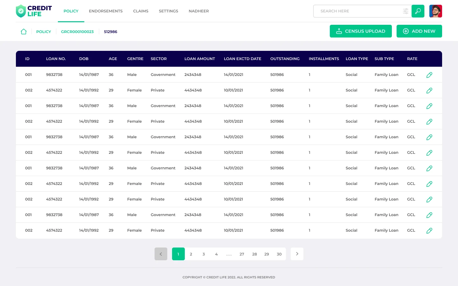Click edit pencil on the ninth row
458x286 pixels.
pos(429,200)
